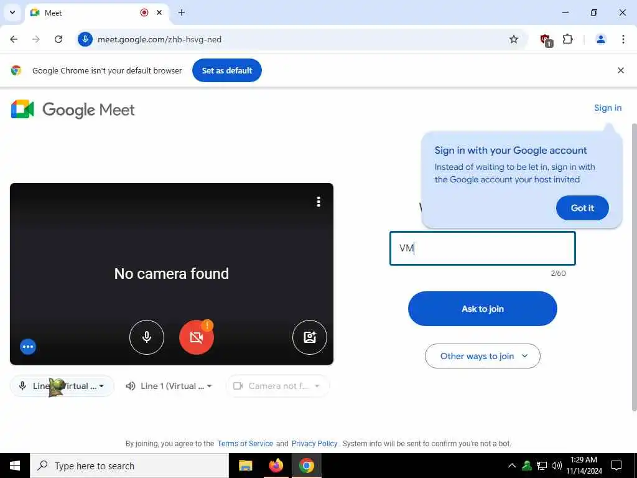Open the Windows notification center
The height and width of the screenshot is (478, 637).
click(616, 466)
